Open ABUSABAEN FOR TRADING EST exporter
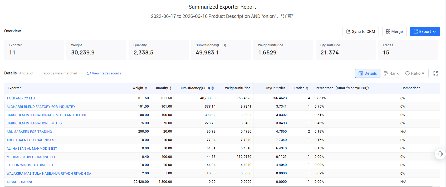 coord(31,140)
